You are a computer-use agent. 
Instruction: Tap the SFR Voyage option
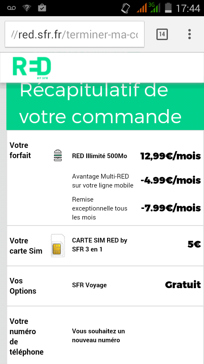[x=89, y=285]
